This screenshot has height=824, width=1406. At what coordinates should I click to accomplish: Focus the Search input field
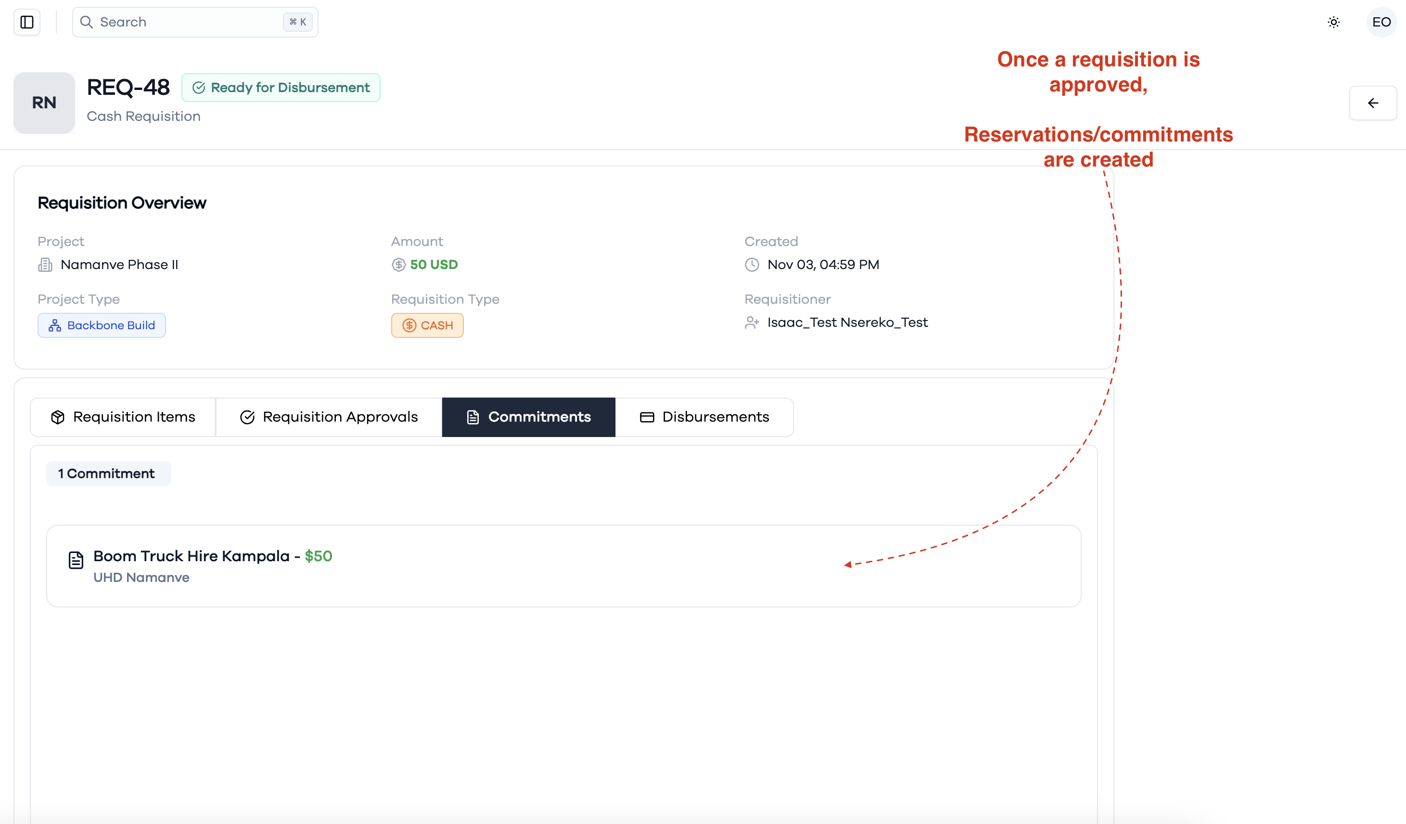click(x=195, y=22)
